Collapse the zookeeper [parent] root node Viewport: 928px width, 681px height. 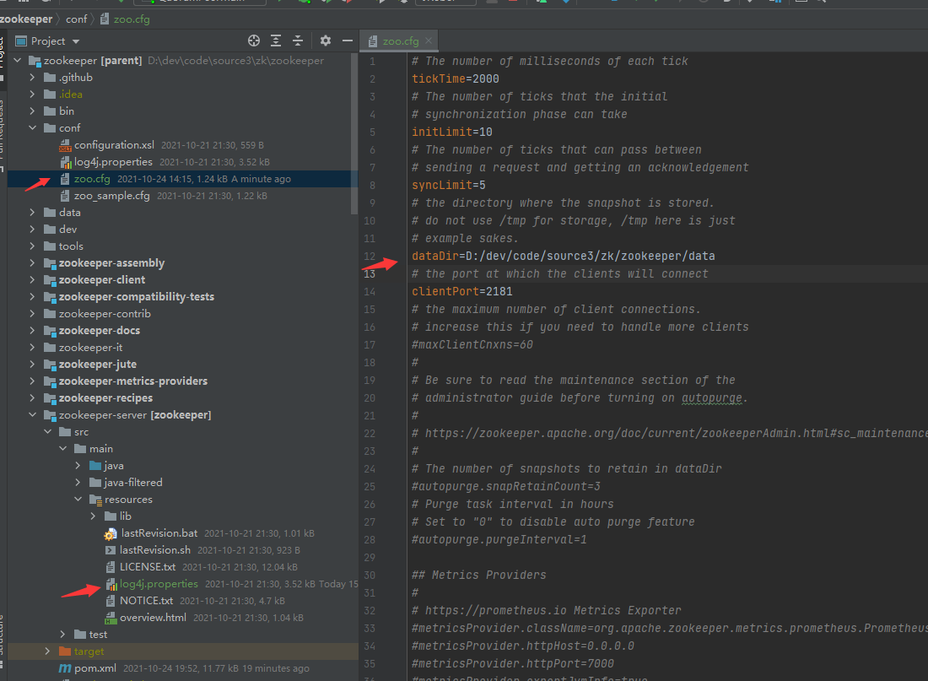point(17,61)
